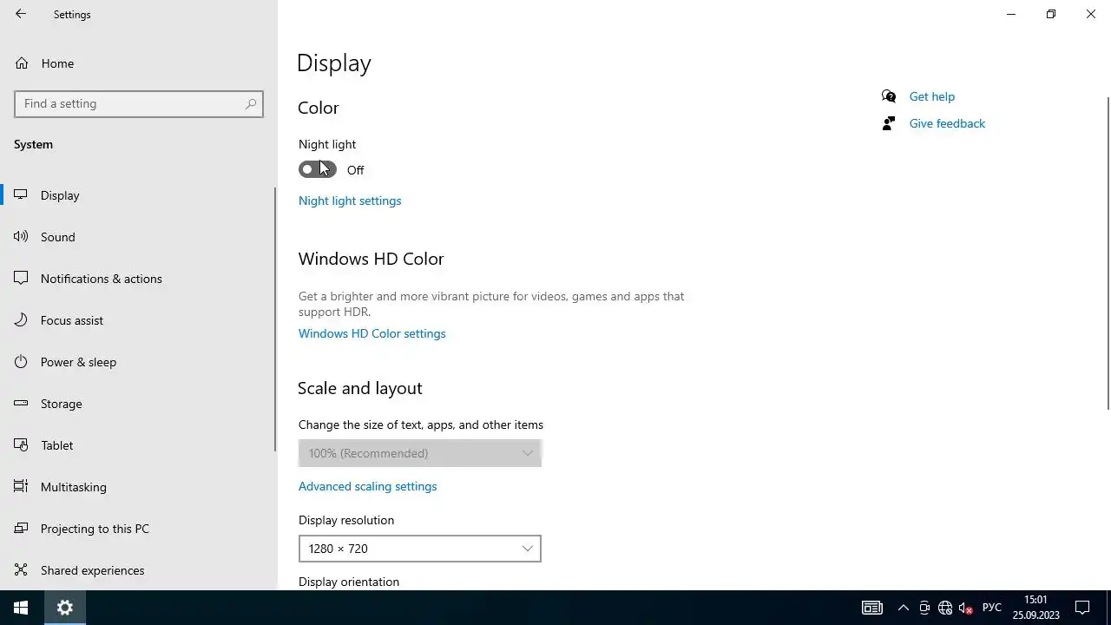Click the Multitasking icon in sidebar
This screenshot has height=625, width=1111.
(x=22, y=487)
